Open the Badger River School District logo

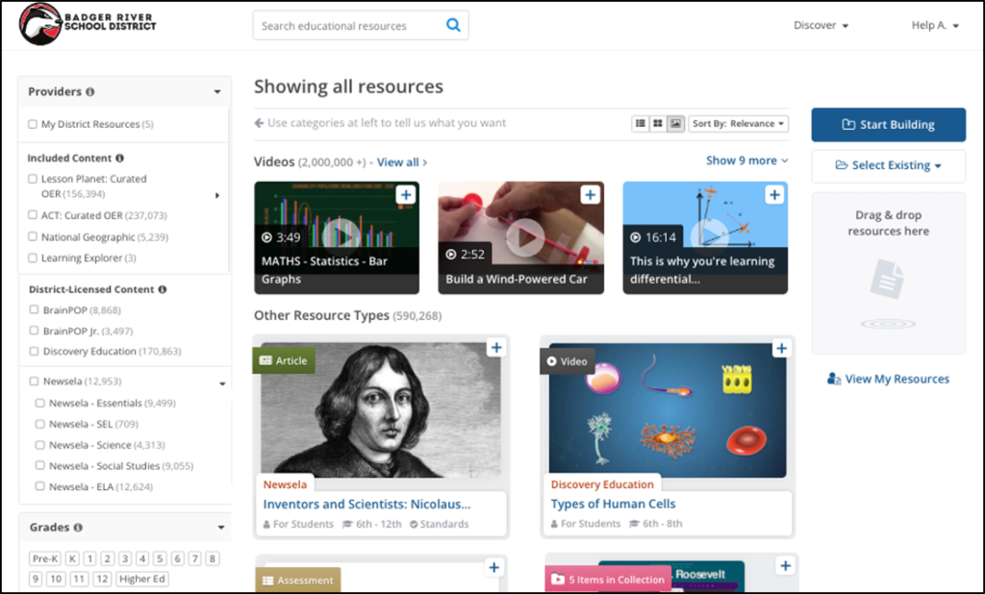click(x=88, y=24)
